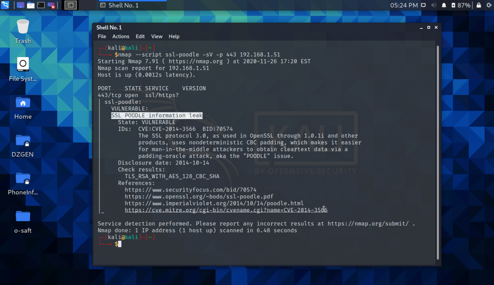Image resolution: width=494 pixels, height=285 pixels.
Task: Click the Check results: line
Action: point(141,170)
